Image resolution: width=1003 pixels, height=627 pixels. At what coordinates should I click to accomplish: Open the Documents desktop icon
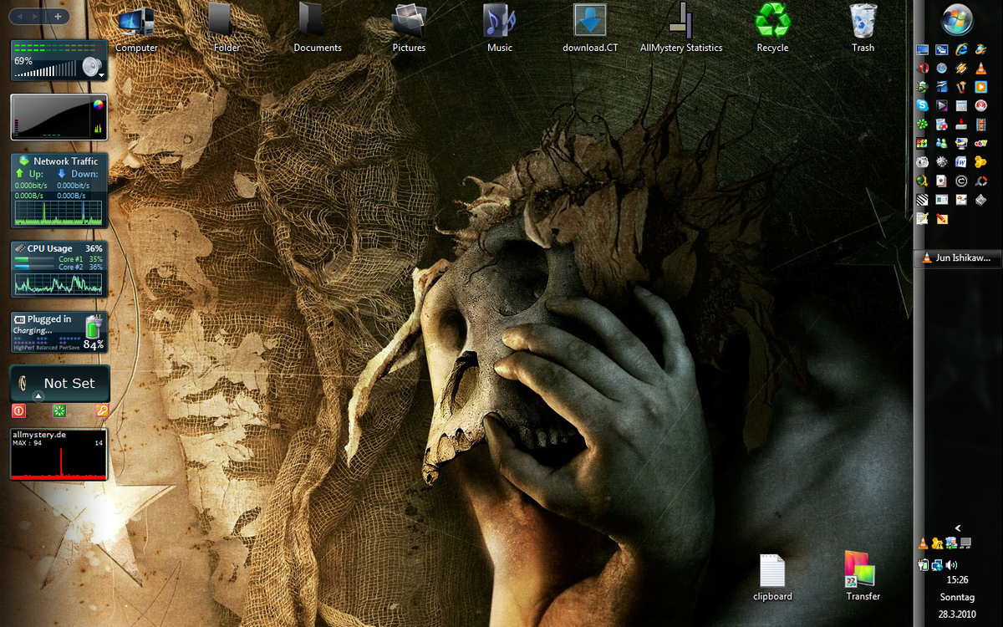[x=318, y=27]
